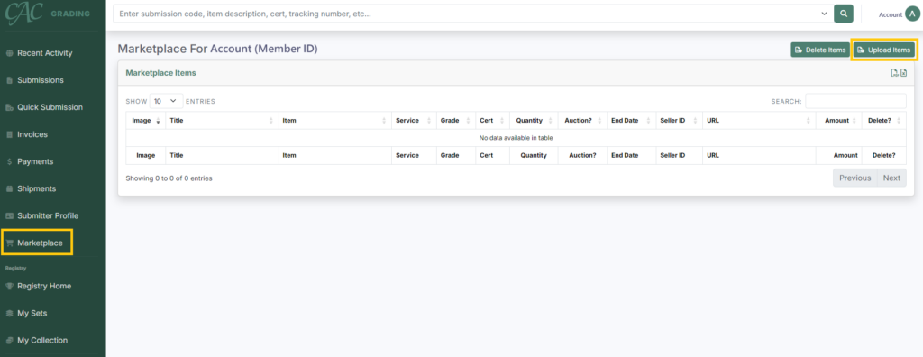The height and width of the screenshot is (357, 923).
Task: Sort the table by Title column
Action: (x=222, y=120)
